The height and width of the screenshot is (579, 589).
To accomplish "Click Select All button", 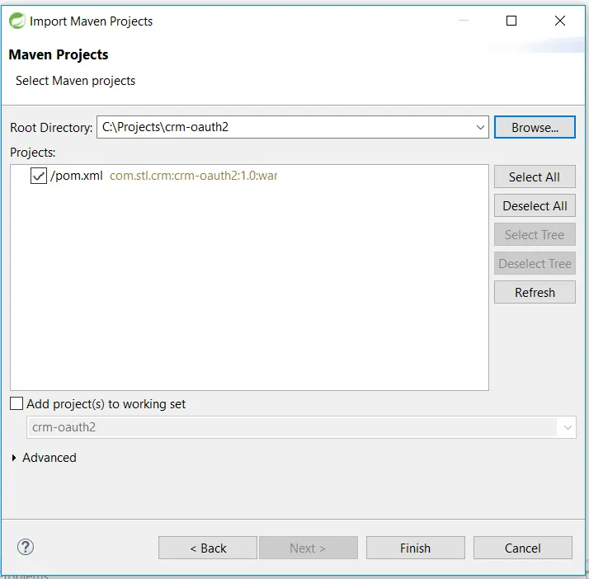I will tap(535, 177).
